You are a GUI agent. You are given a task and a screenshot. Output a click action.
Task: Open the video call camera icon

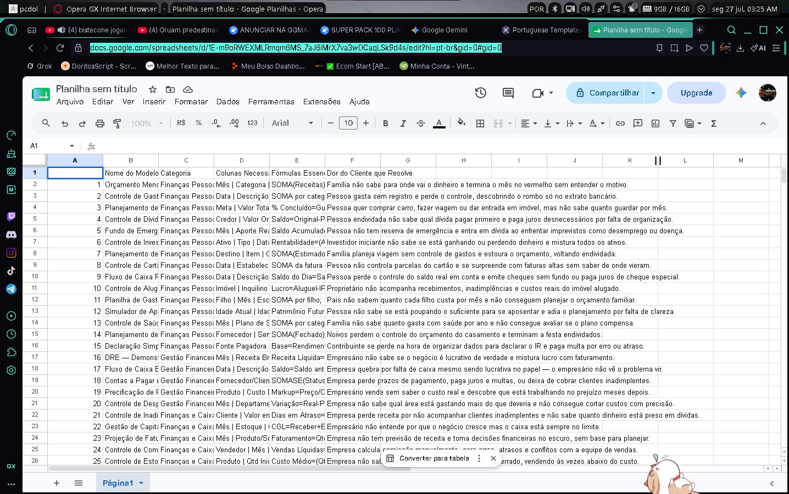click(538, 93)
